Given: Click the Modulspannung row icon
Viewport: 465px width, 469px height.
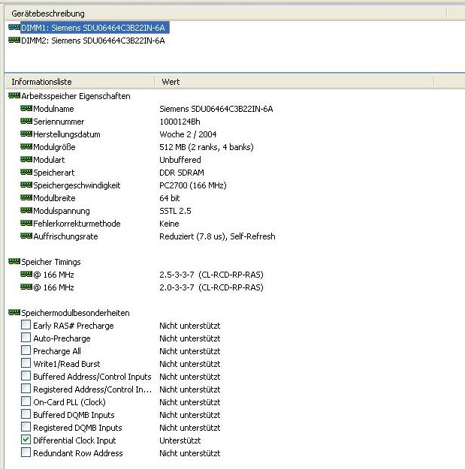Looking at the screenshot, I should click(26, 210).
